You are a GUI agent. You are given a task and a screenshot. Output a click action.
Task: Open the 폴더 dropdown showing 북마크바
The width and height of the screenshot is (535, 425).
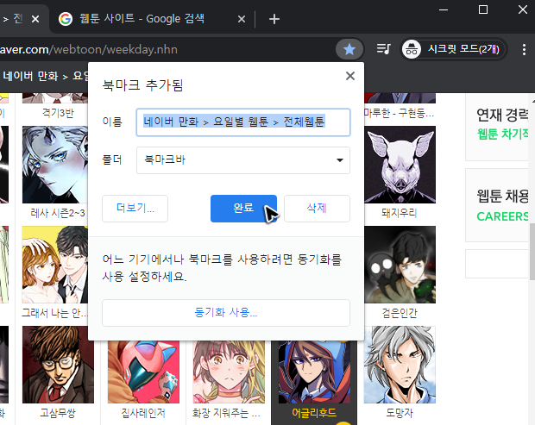point(243,160)
